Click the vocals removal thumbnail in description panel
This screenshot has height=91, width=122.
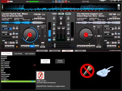pos(40,75)
